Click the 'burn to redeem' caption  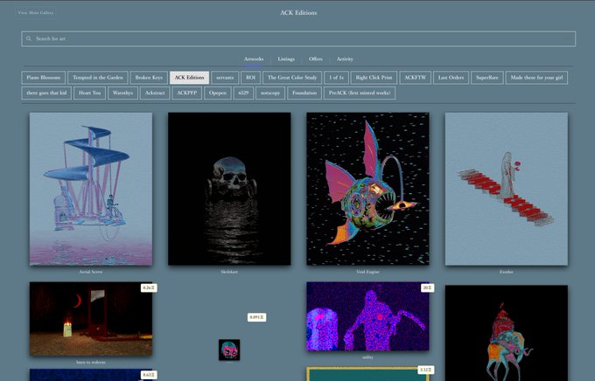tap(91, 362)
